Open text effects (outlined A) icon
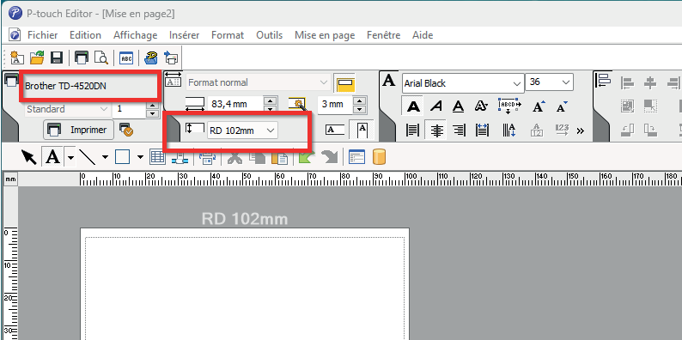Image resolution: width=682 pixels, height=340 pixels. tap(481, 106)
